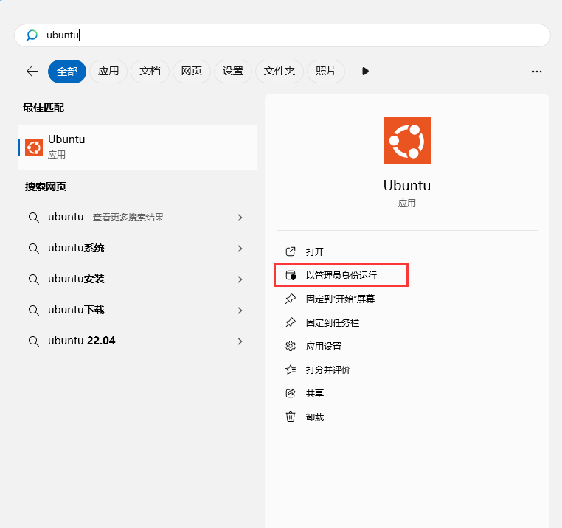This screenshot has height=528, width=562.
Task: Expand chevron beside ubuntu 22.04
Action: click(240, 341)
